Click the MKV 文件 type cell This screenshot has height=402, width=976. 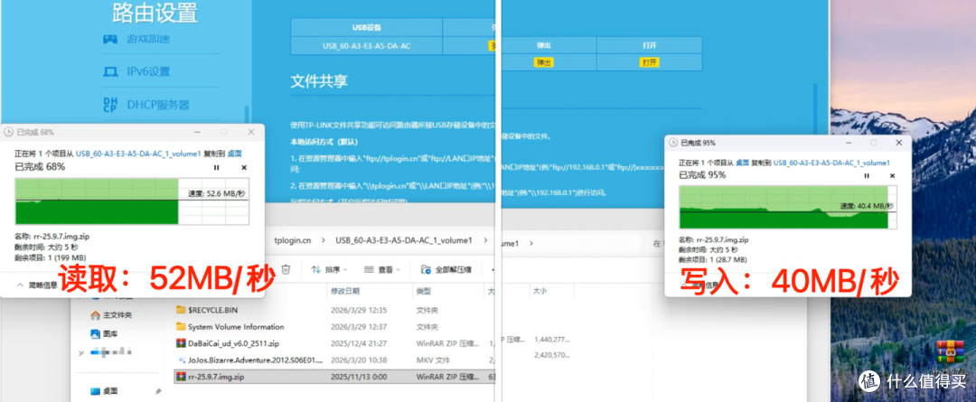(x=434, y=360)
